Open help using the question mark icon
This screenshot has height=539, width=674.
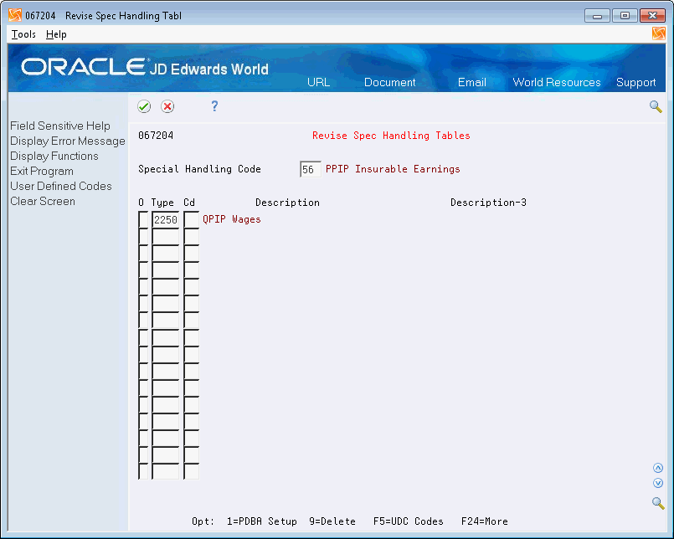coord(214,106)
